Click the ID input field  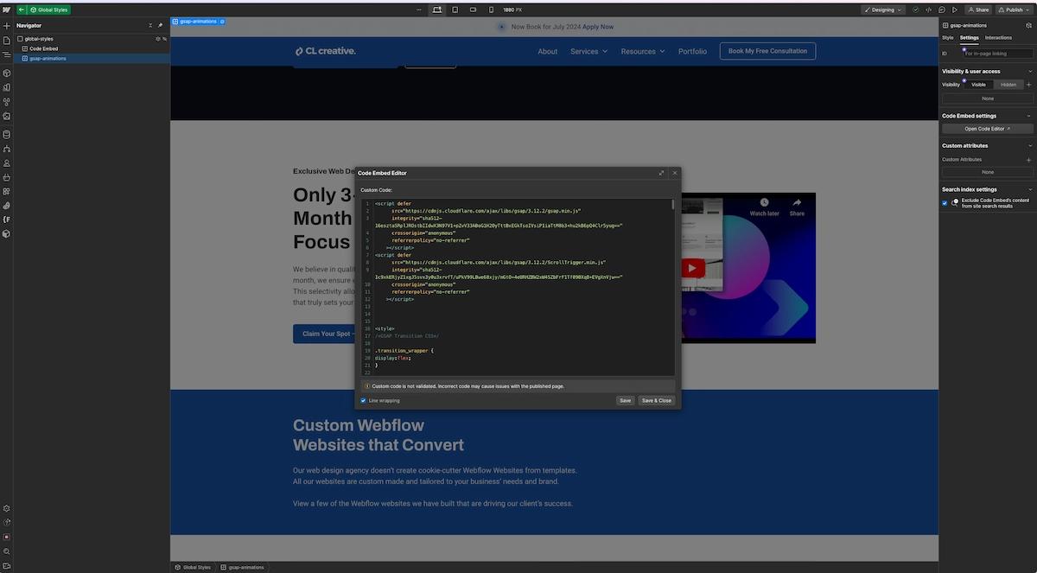click(997, 54)
